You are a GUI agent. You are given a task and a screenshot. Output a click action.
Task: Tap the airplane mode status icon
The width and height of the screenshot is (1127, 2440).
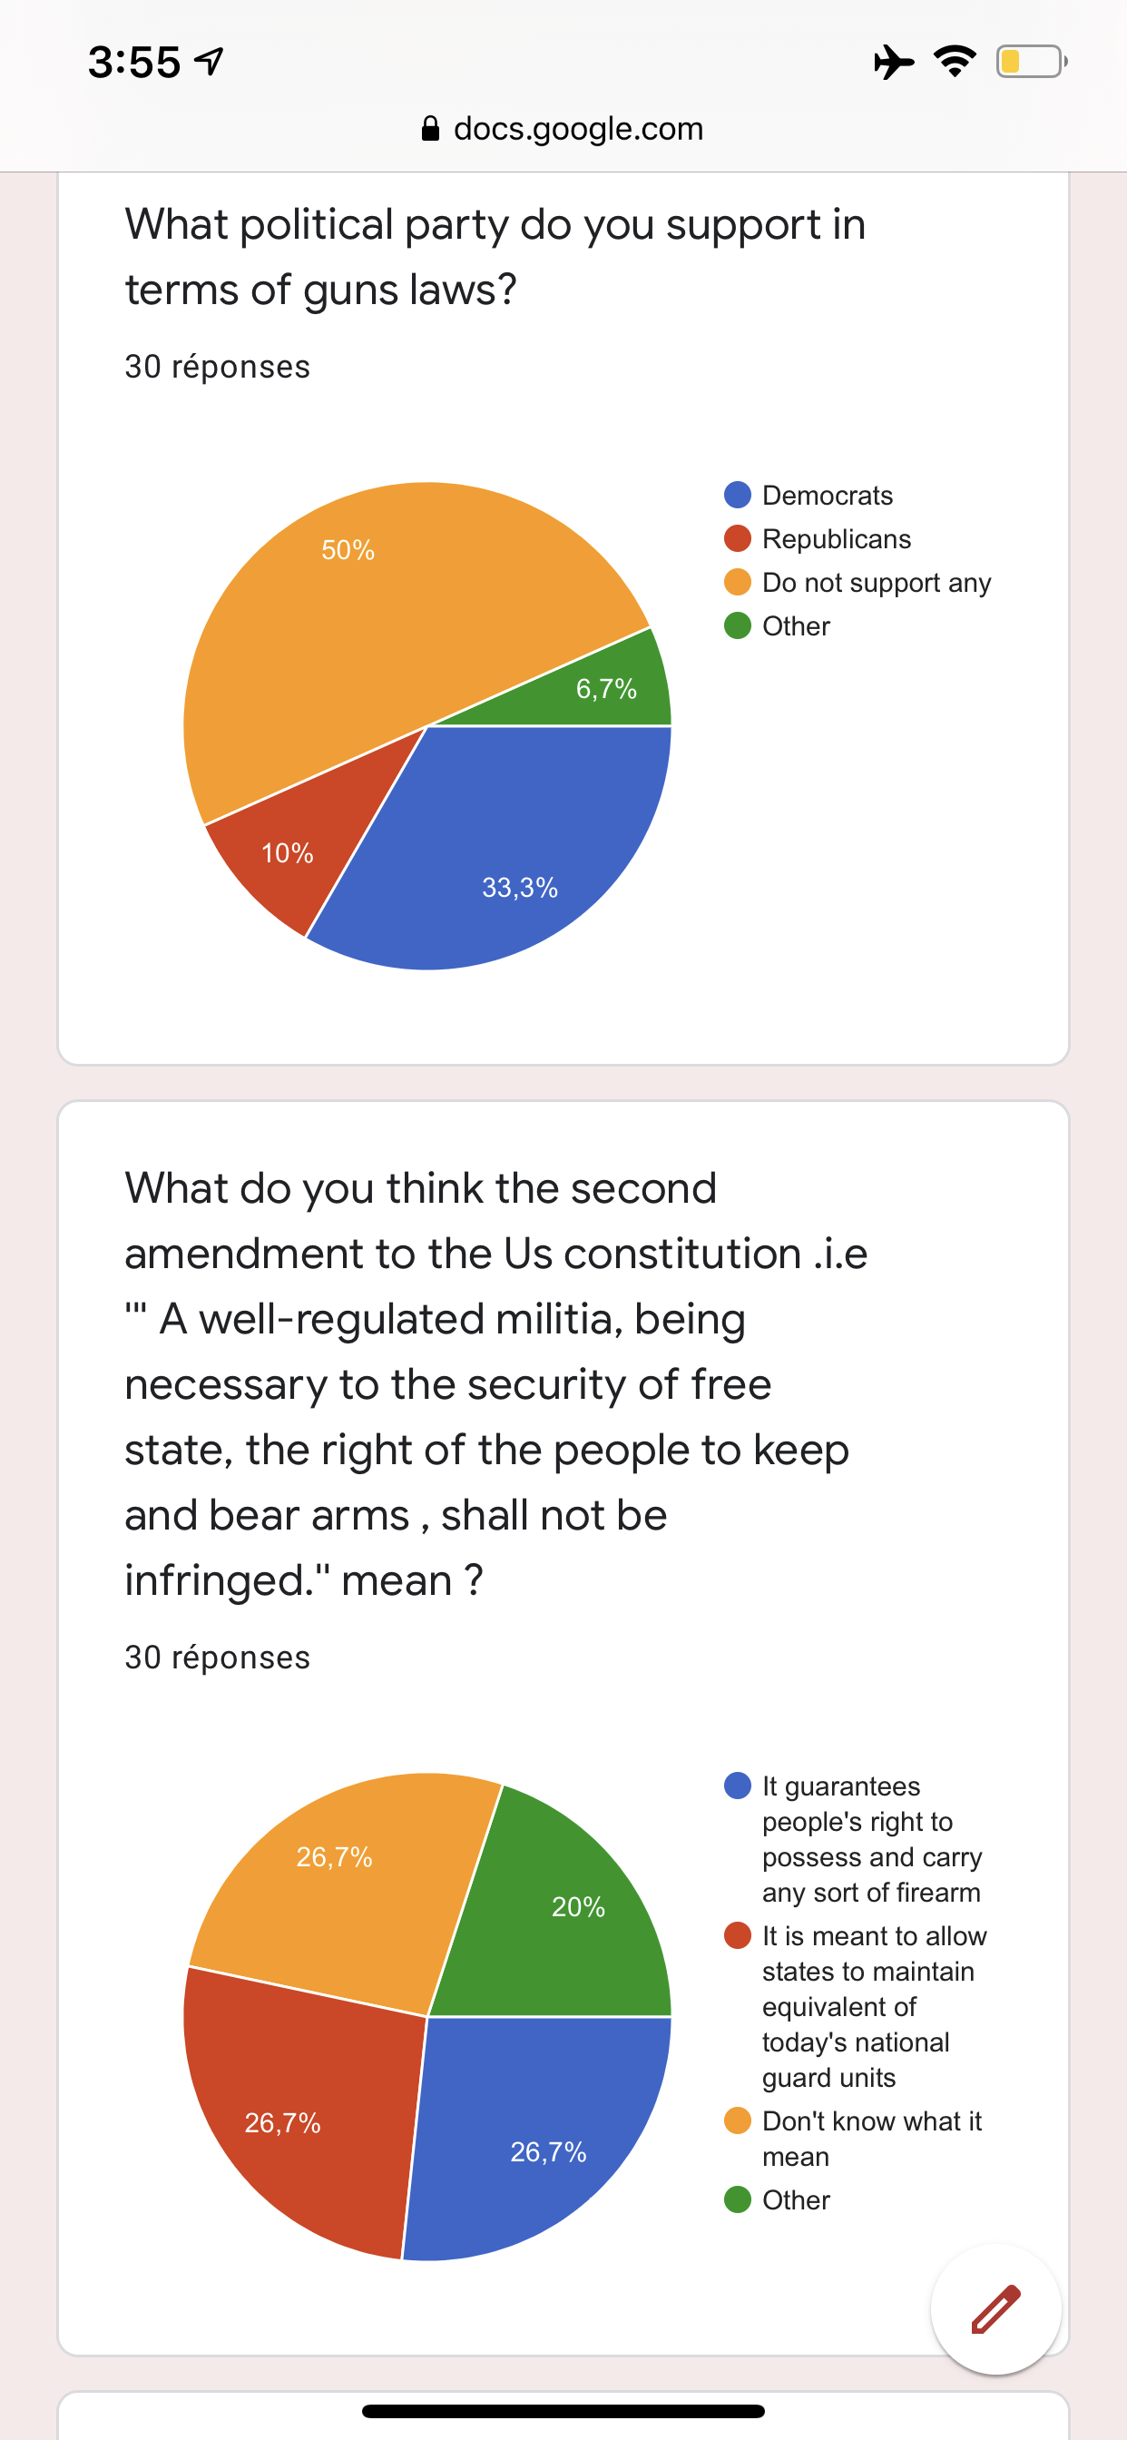[x=893, y=63]
